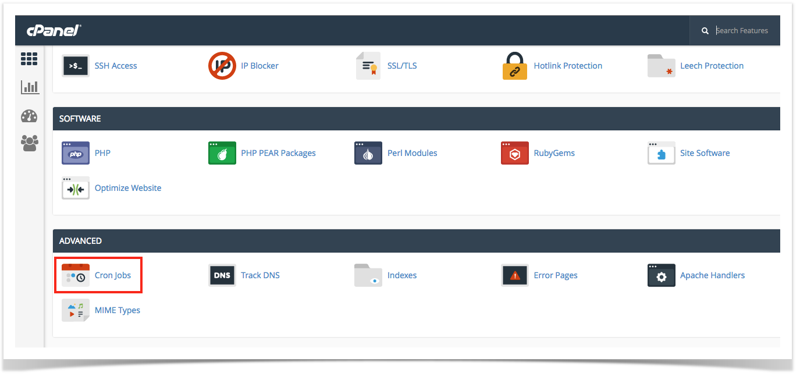Open the SSL/TLS link
Viewport: 800px width, 376px height.
[x=402, y=66]
